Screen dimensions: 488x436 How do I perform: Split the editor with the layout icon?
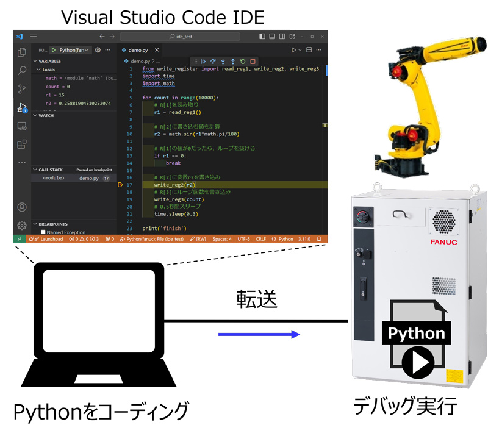(309, 50)
